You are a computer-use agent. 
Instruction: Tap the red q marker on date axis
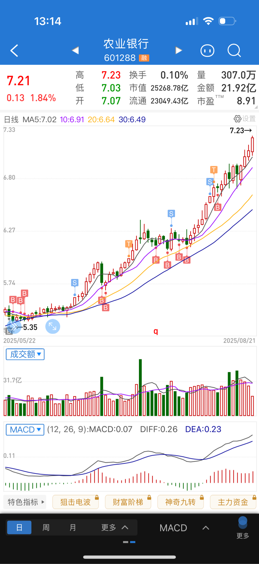156,331
